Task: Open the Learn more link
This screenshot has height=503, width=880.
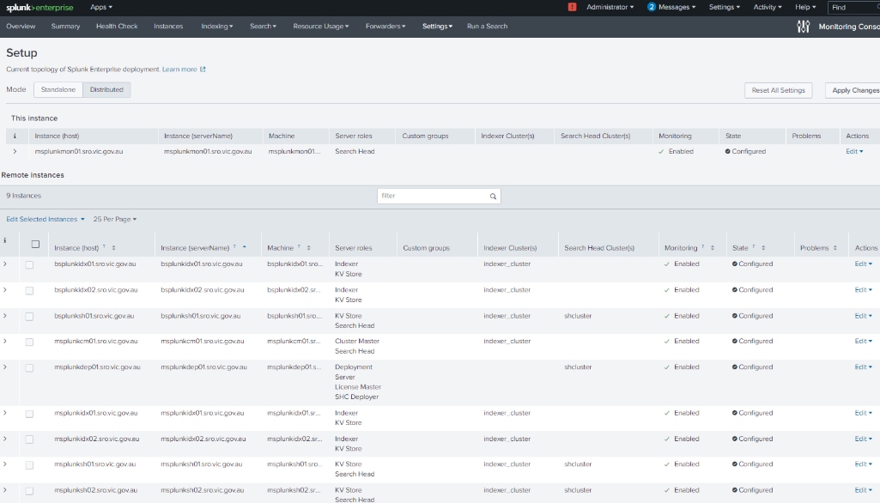Action: 179,70
